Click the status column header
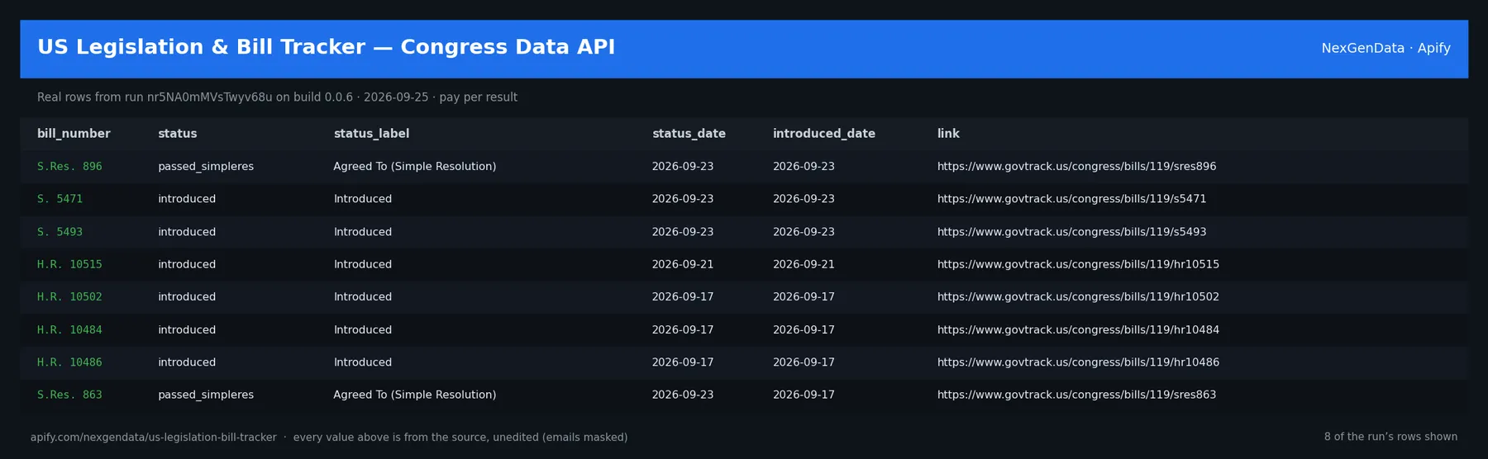The height and width of the screenshot is (459, 1488). tap(178, 134)
